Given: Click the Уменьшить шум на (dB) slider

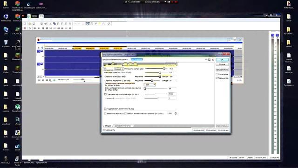Looking at the screenshot, I should pos(156,69).
